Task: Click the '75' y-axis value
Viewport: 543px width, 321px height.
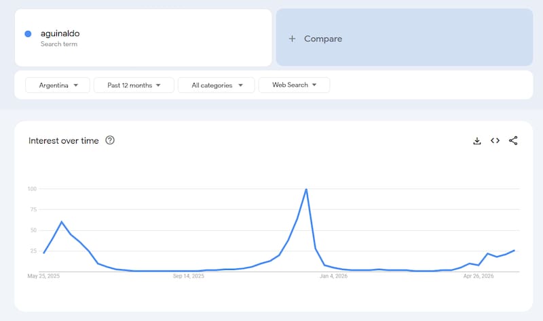Action: click(33, 209)
